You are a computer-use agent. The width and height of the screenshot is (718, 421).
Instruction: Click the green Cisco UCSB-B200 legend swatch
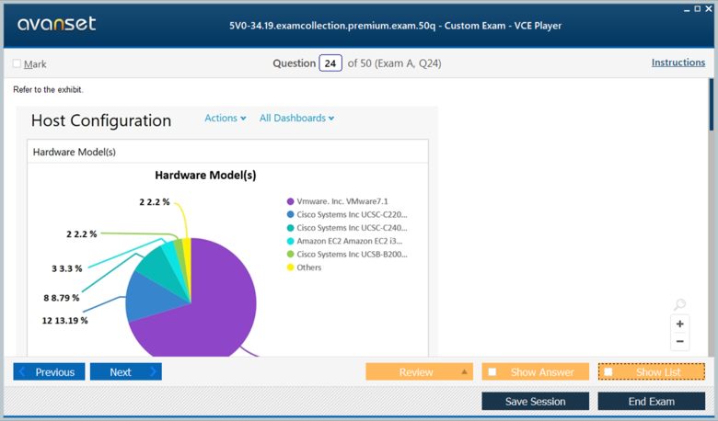tap(290, 254)
